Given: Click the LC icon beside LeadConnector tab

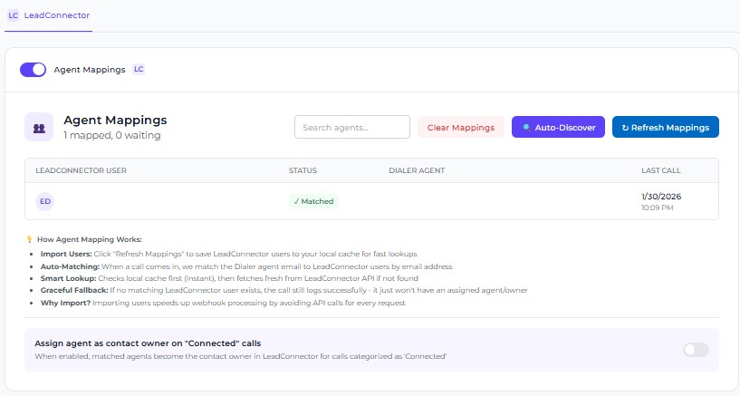Looking at the screenshot, I should [14, 15].
